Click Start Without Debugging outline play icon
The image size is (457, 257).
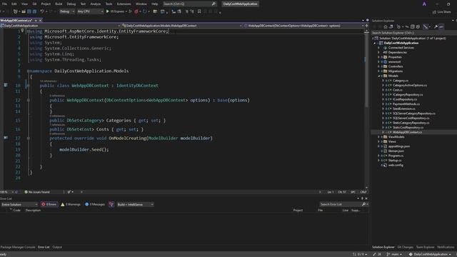(130, 11)
